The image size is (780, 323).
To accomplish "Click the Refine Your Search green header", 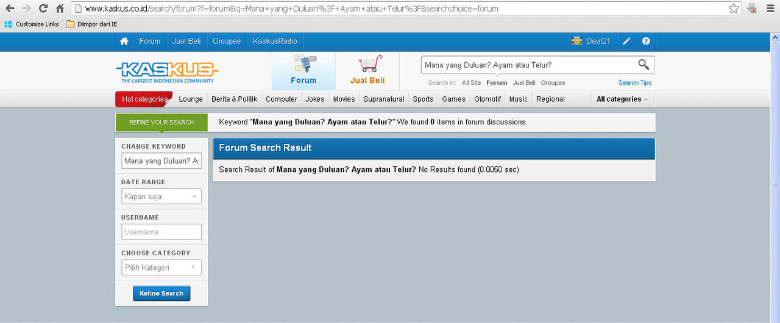I will [161, 122].
